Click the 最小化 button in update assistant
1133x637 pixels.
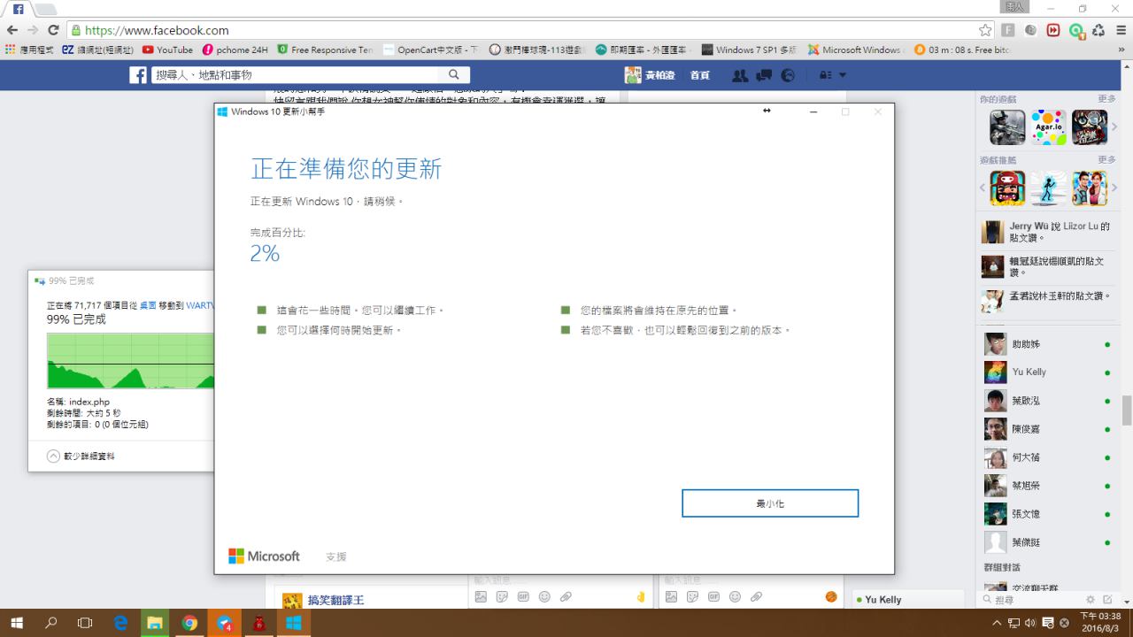(770, 503)
